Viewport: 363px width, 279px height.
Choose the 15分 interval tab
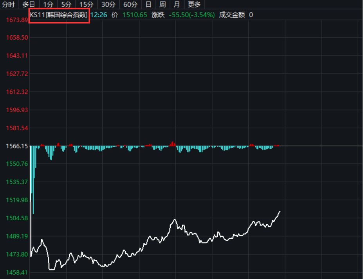click(87, 5)
